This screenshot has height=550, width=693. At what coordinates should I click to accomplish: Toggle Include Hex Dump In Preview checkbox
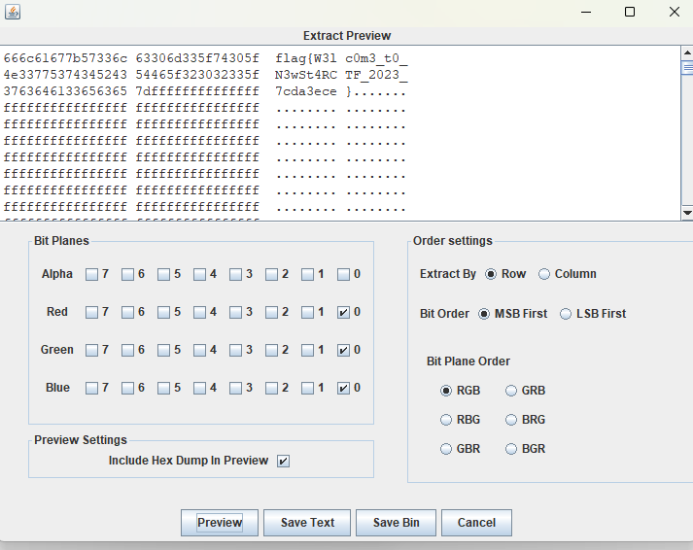click(283, 461)
